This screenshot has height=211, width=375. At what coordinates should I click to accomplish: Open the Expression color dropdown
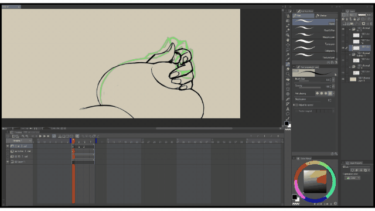[x=353, y=178]
